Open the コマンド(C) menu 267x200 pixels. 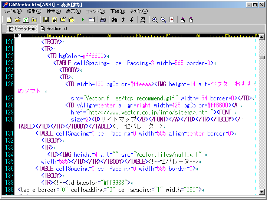click(x=96, y=11)
